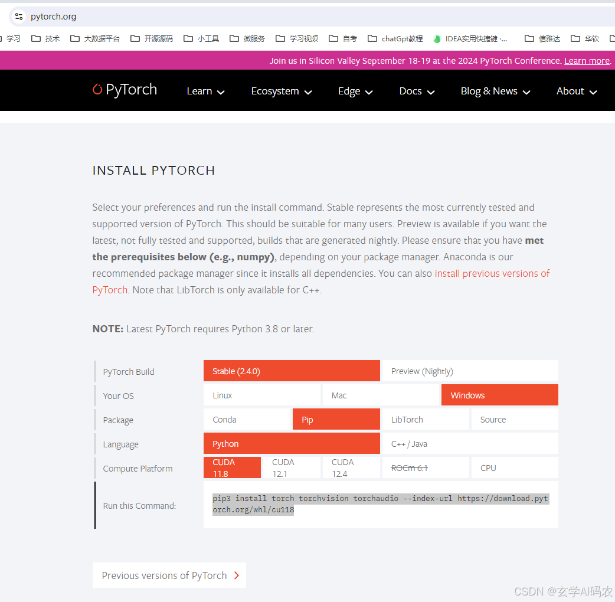Select CUDA 11.8 compute platform
The image size is (615, 602).
point(232,468)
